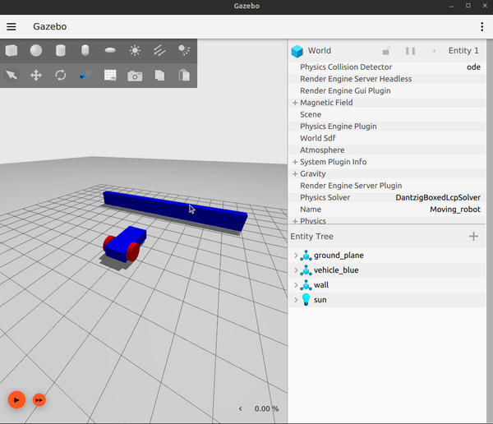Add component with small plus icon
The height and width of the screenshot is (424, 493).
pyautogui.click(x=434, y=51)
